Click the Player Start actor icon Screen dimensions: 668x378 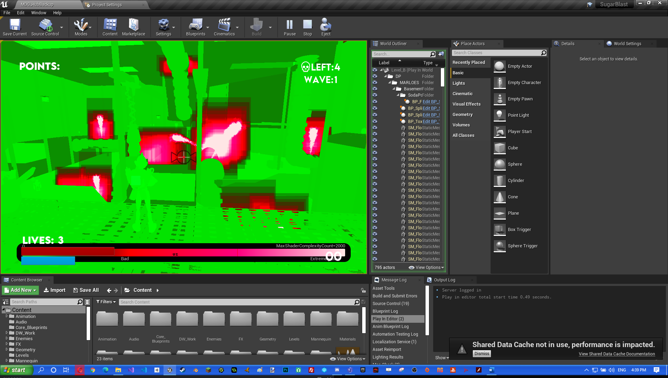(500, 132)
